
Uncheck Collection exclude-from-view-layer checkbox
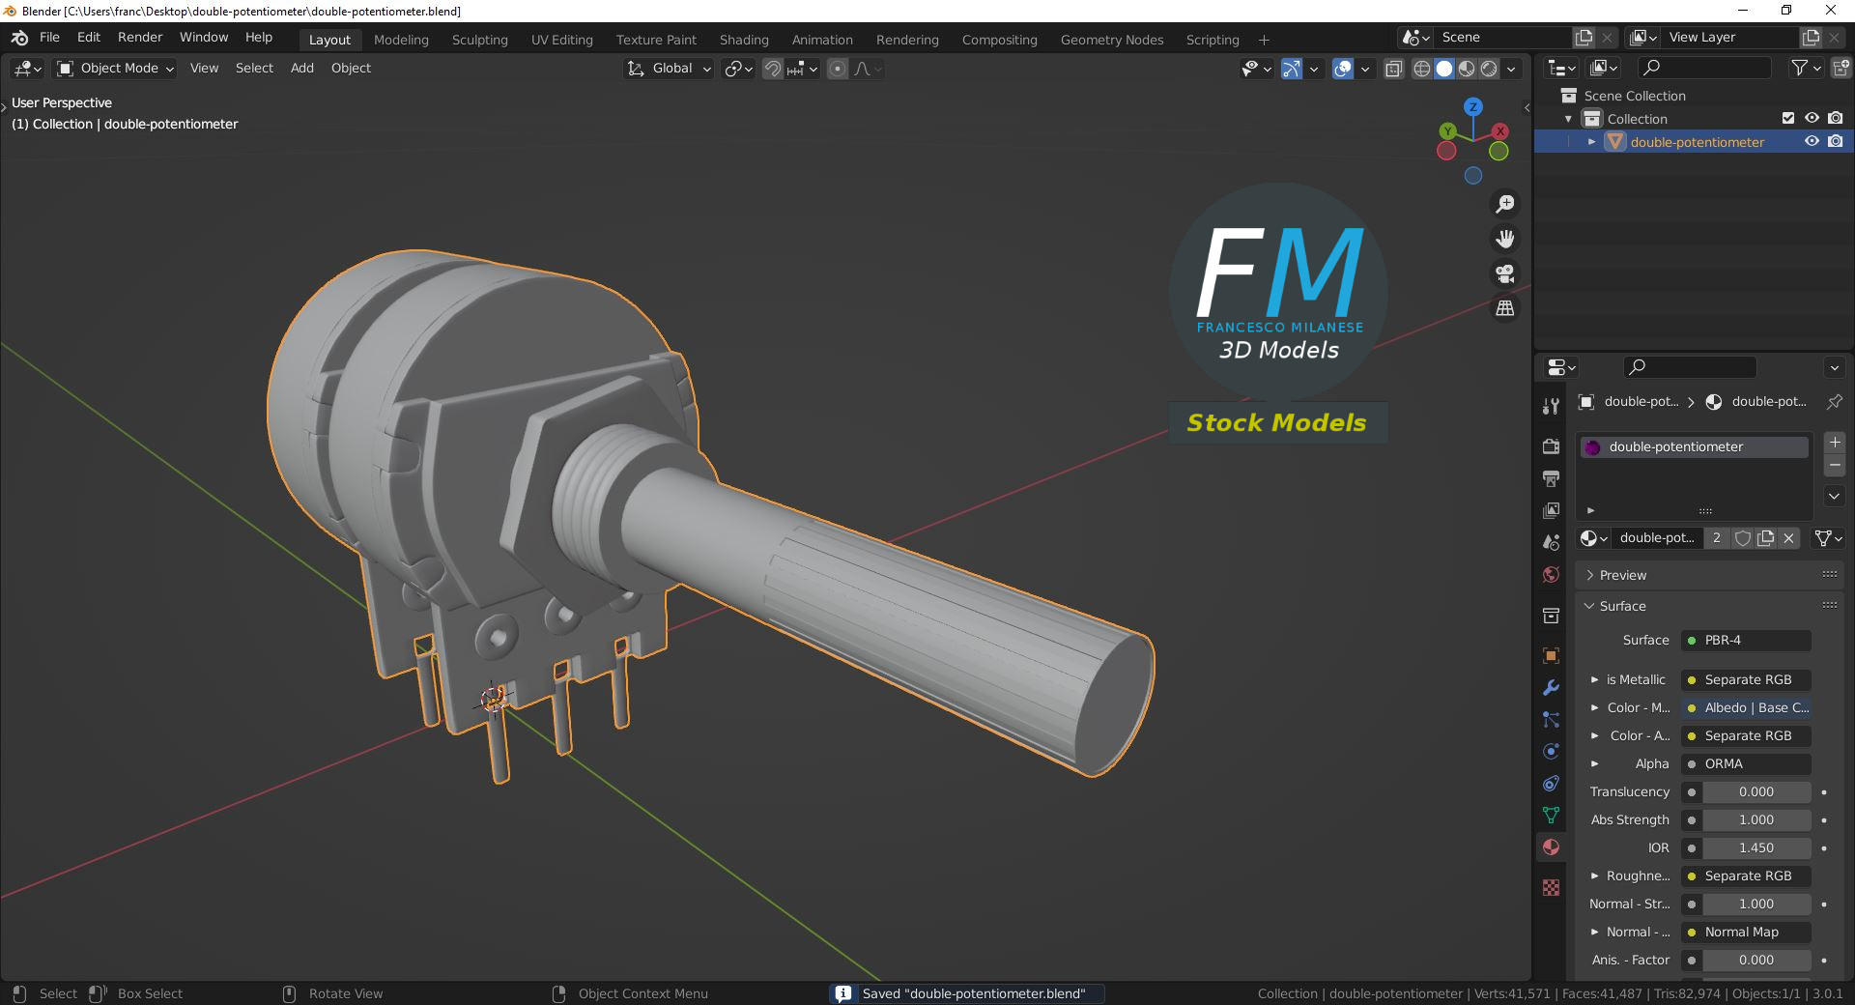click(x=1788, y=118)
